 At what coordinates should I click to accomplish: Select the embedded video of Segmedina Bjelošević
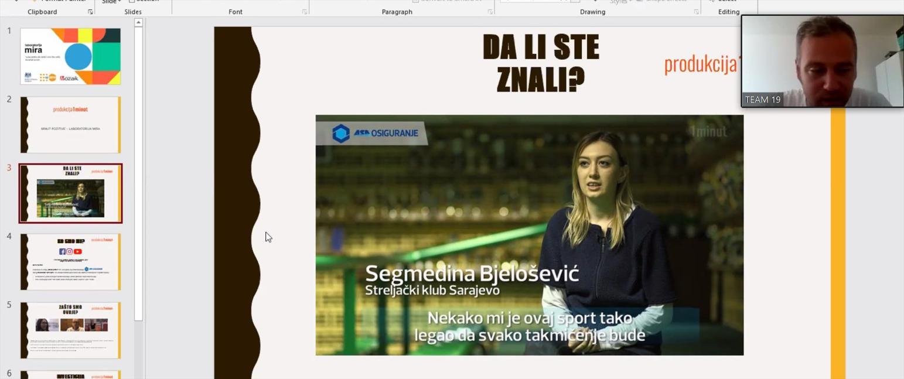click(530, 235)
